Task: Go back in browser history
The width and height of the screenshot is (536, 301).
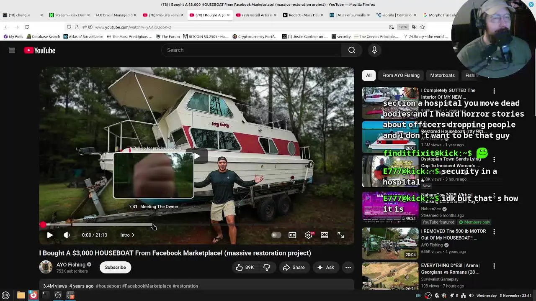Action: tap(7, 27)
